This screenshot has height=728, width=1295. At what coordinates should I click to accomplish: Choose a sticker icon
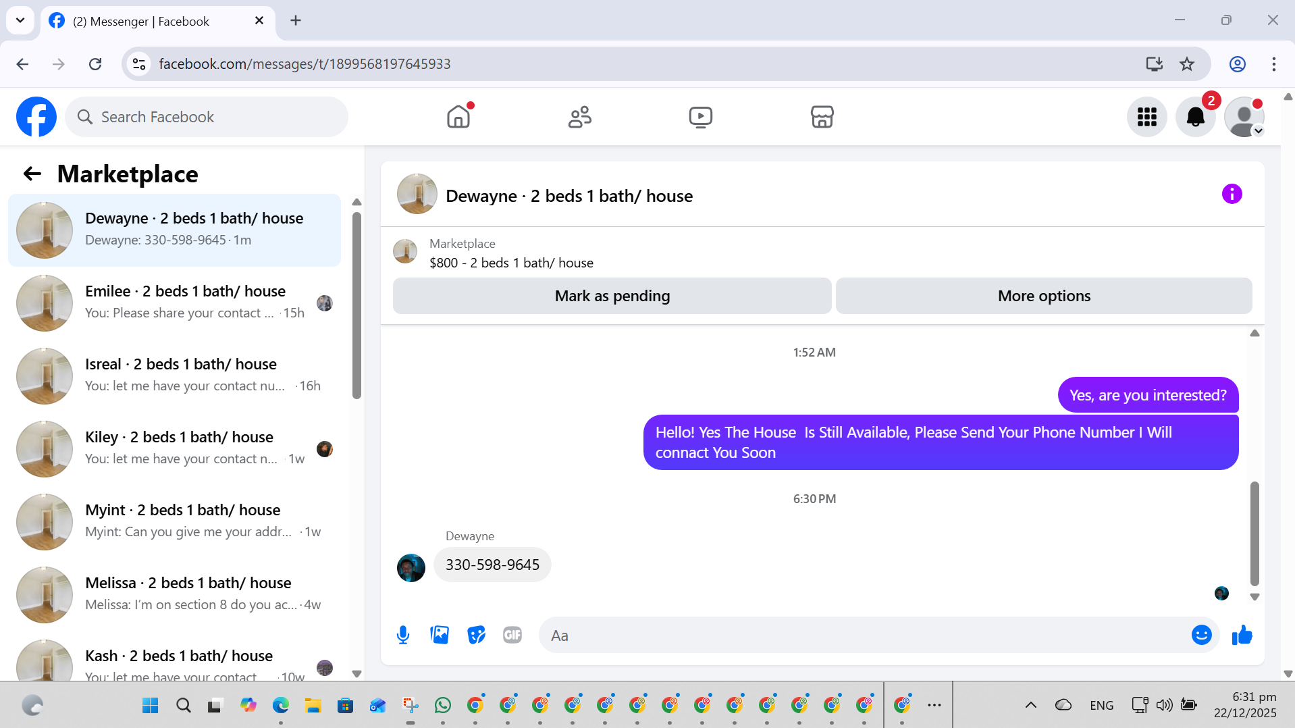coord(476,635)
